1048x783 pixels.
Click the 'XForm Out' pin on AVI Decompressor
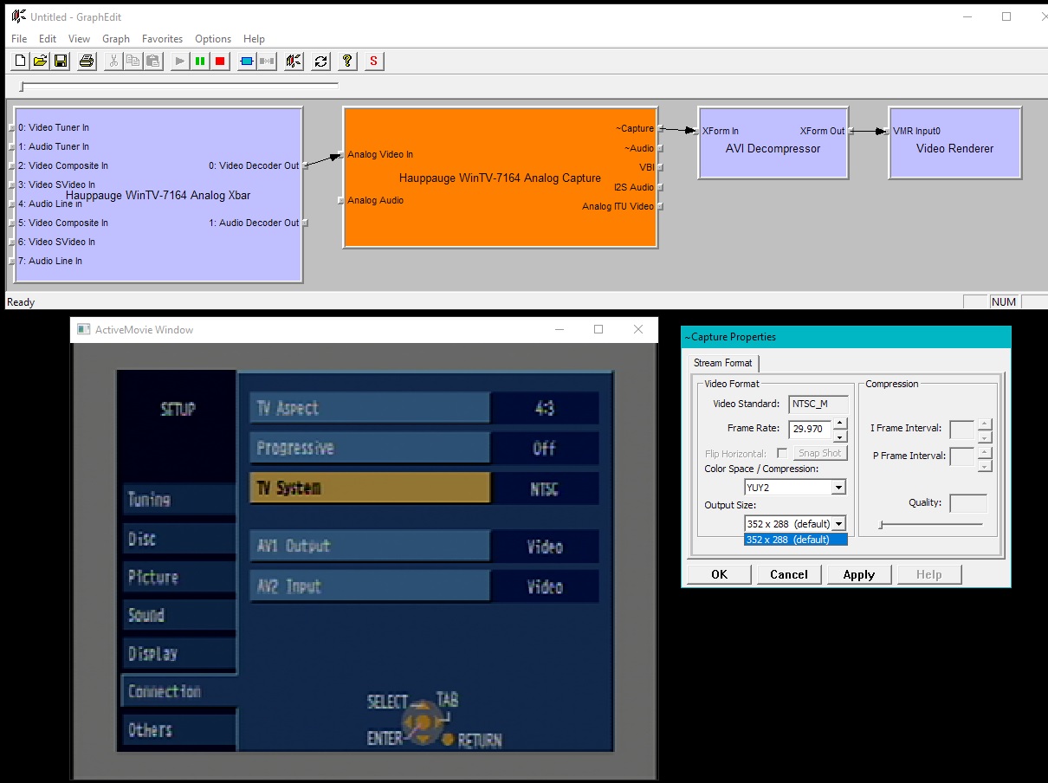[822, 131]
